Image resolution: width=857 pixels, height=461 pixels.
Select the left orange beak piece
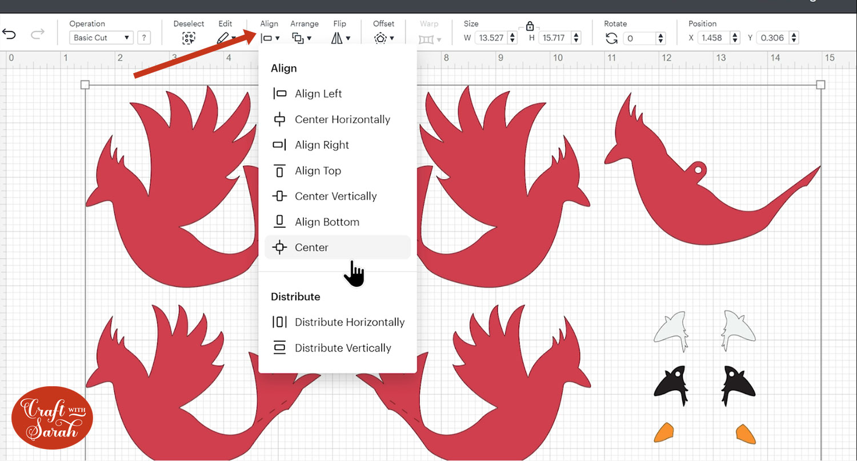663,433
